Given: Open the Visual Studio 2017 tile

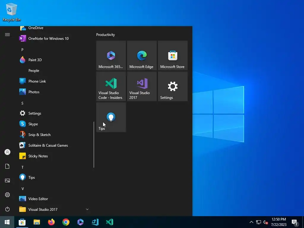Looking at the screenshot, I should point(142,86).
